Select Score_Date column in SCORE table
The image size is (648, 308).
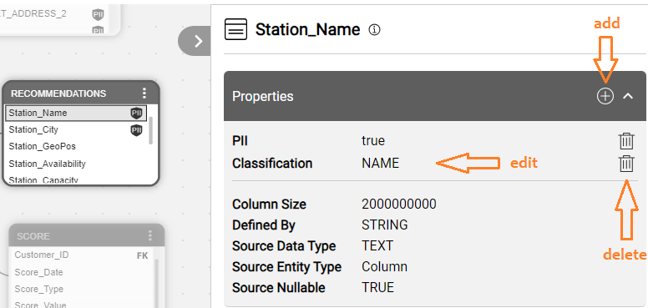coord(81,272)
